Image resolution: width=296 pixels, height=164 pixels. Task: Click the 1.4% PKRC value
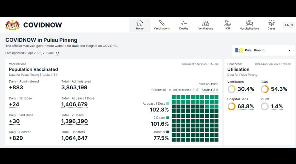[x=277, y=106]
